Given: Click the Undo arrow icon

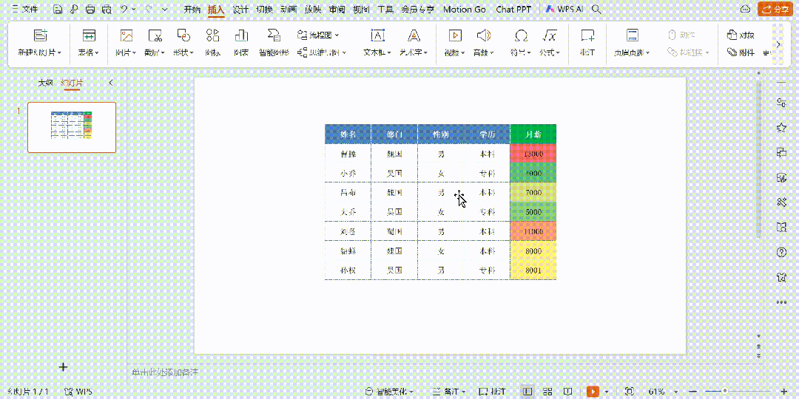Looking at the screenshot, I should pyautogui.click(x=124, y=9).
